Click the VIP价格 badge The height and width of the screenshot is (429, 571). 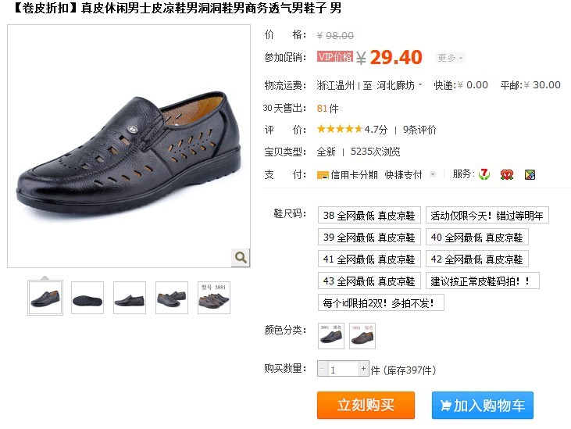click(335, 56)
